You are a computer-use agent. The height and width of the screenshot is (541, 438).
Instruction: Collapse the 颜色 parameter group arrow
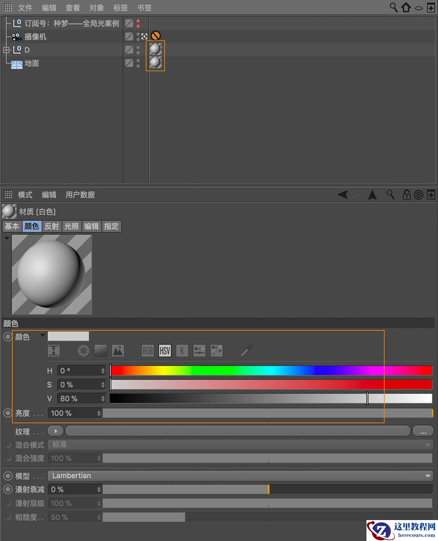click(x=42, y=336)
